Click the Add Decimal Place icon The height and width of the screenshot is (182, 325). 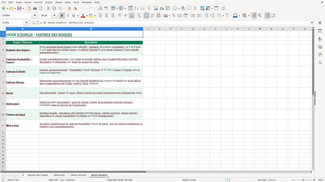pos(193,16)
